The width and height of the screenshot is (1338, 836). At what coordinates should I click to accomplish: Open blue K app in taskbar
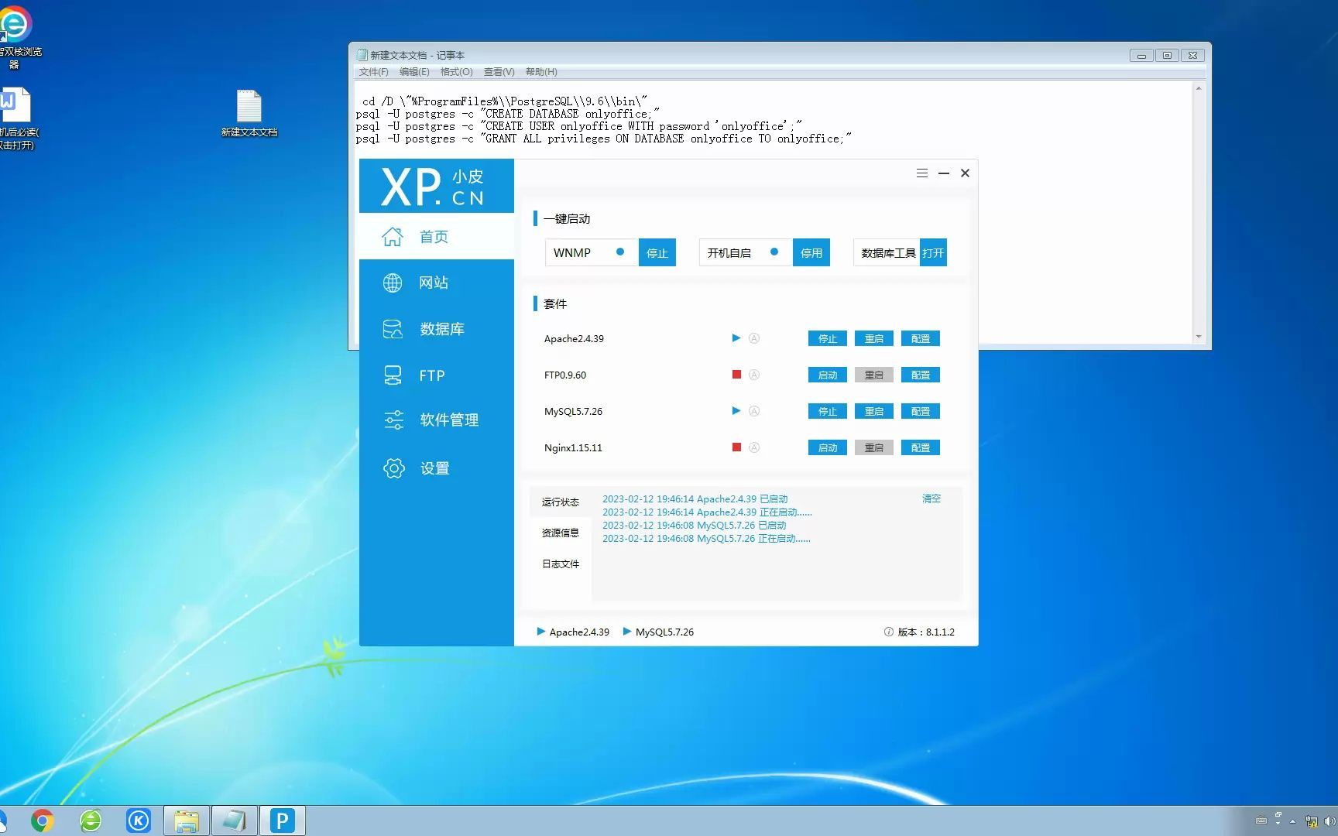click(x=139, y=821)
